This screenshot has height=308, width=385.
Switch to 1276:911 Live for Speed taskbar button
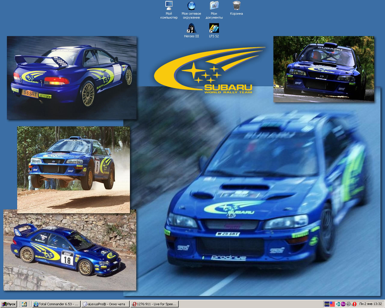(155, 304)
